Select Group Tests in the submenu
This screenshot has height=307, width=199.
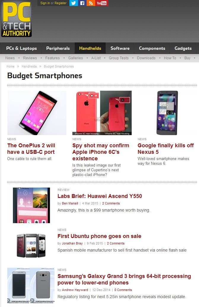pyautogui.click(x=119, y=58)
